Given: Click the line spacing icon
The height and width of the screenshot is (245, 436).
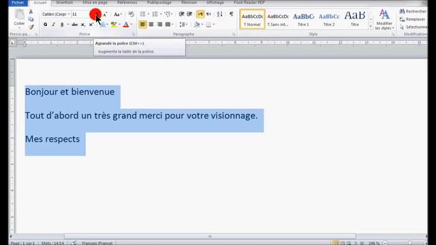Looking at the screenshot, I should point(182,24).
